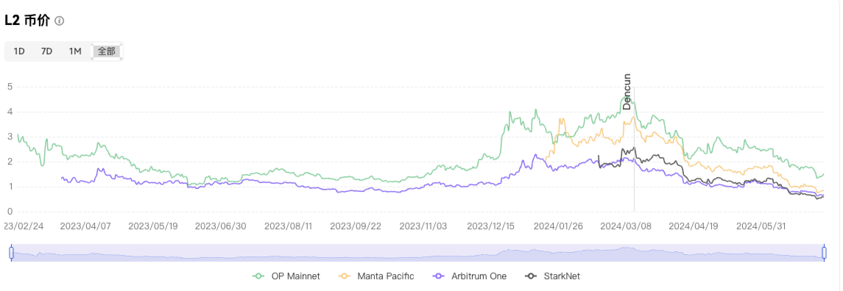The height and width of the screenshot is (291, 843).
Task: Click the black StarkNet legend marker
Action: (x=531, y=276)
